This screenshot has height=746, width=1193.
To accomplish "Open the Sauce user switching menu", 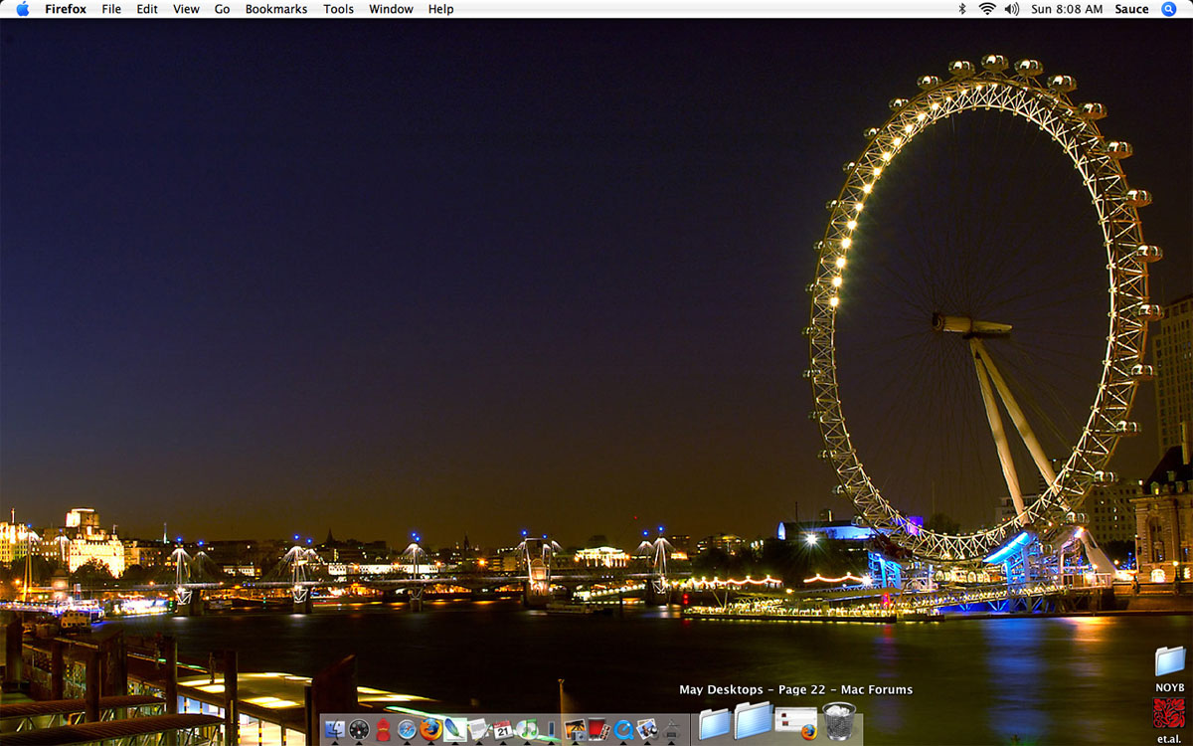I will (x=1131, y=9).
